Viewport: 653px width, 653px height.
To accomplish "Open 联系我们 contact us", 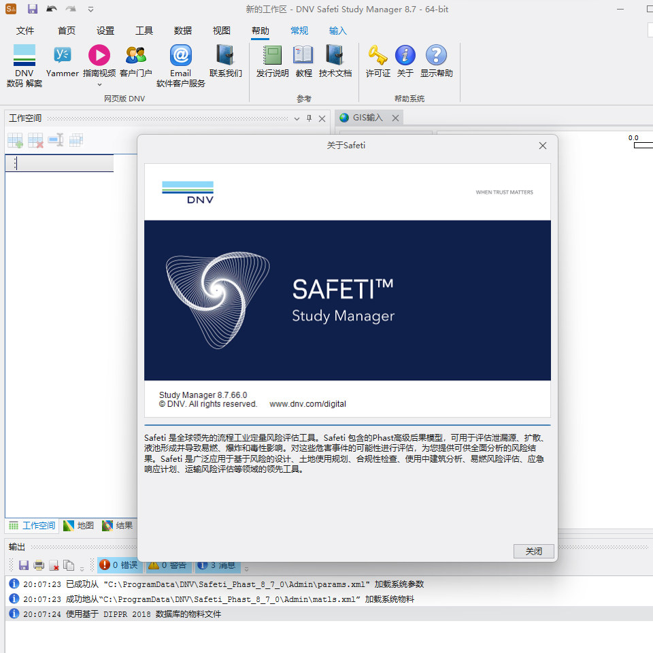I will pyautogui.click(x=225, y=61).
